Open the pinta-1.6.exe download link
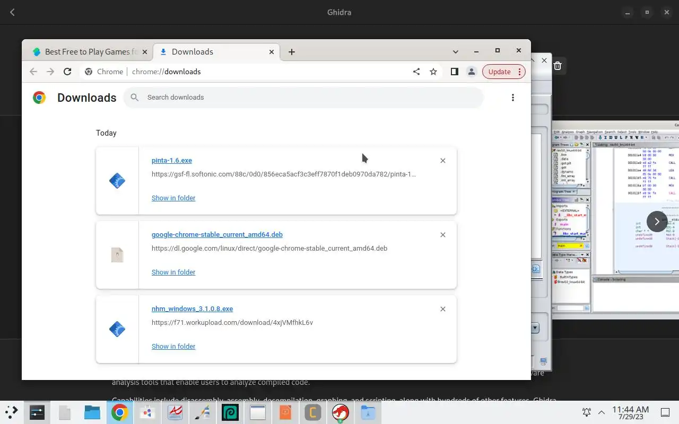679x424 pixels. point(172,160)
